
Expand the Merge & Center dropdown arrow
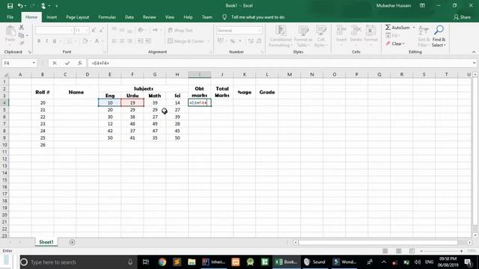point(208,41)
